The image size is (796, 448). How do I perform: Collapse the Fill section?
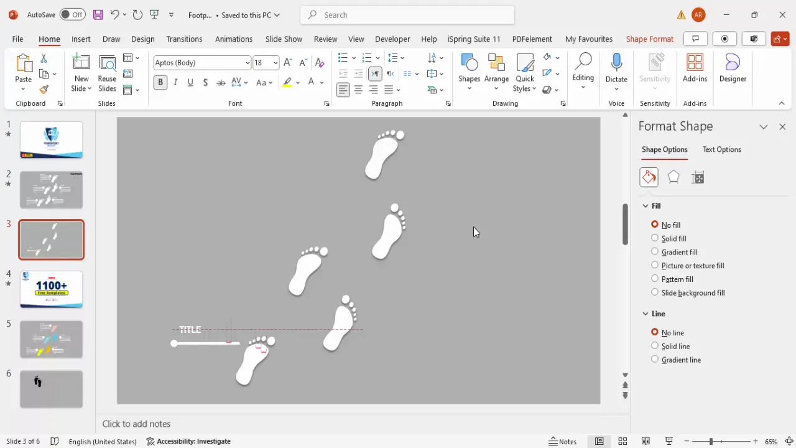646,206
